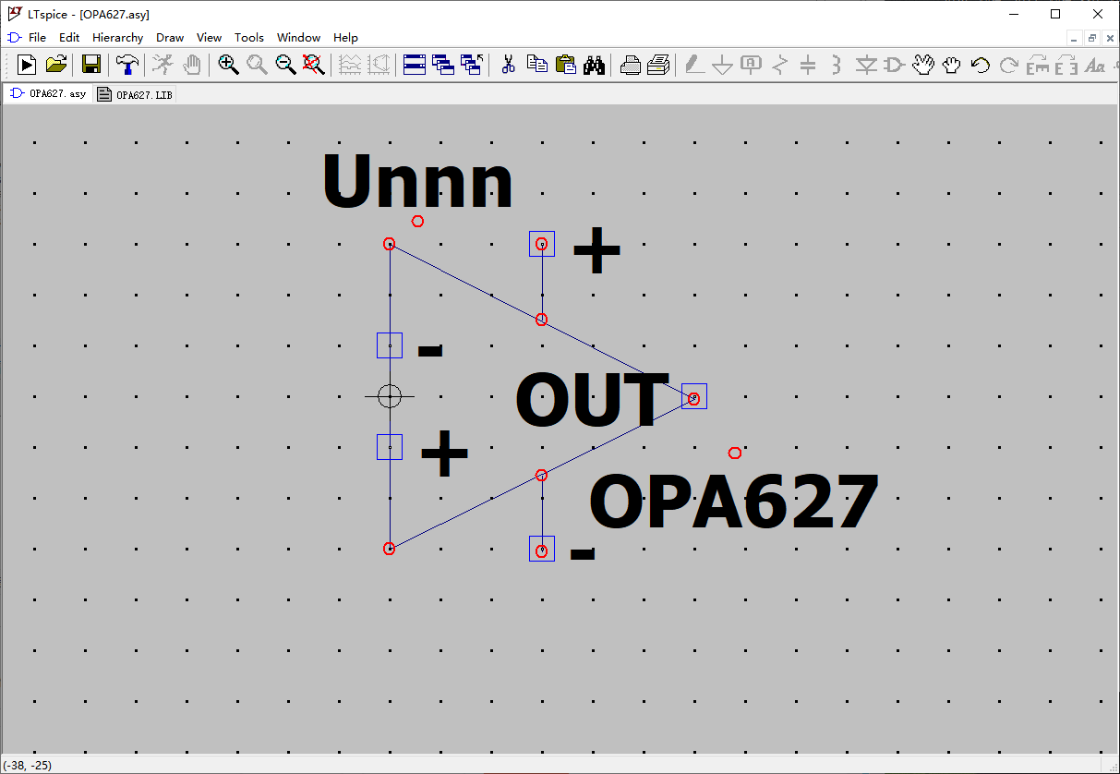Viewport: 1120px width, 774px height.
Task: Undo the last action
Action: [980, 65]
